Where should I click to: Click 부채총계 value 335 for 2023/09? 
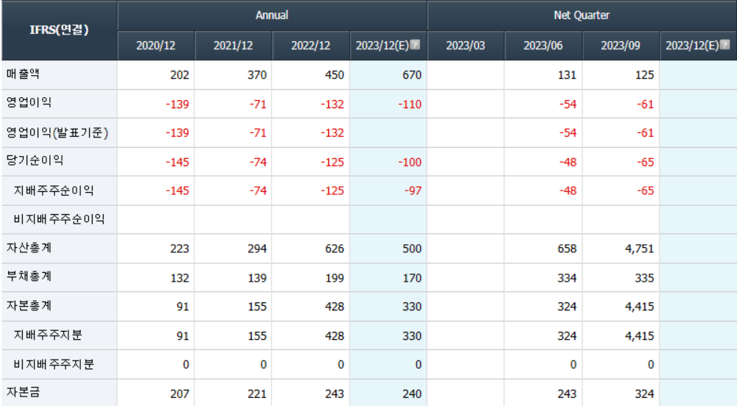tap(644, 278)
